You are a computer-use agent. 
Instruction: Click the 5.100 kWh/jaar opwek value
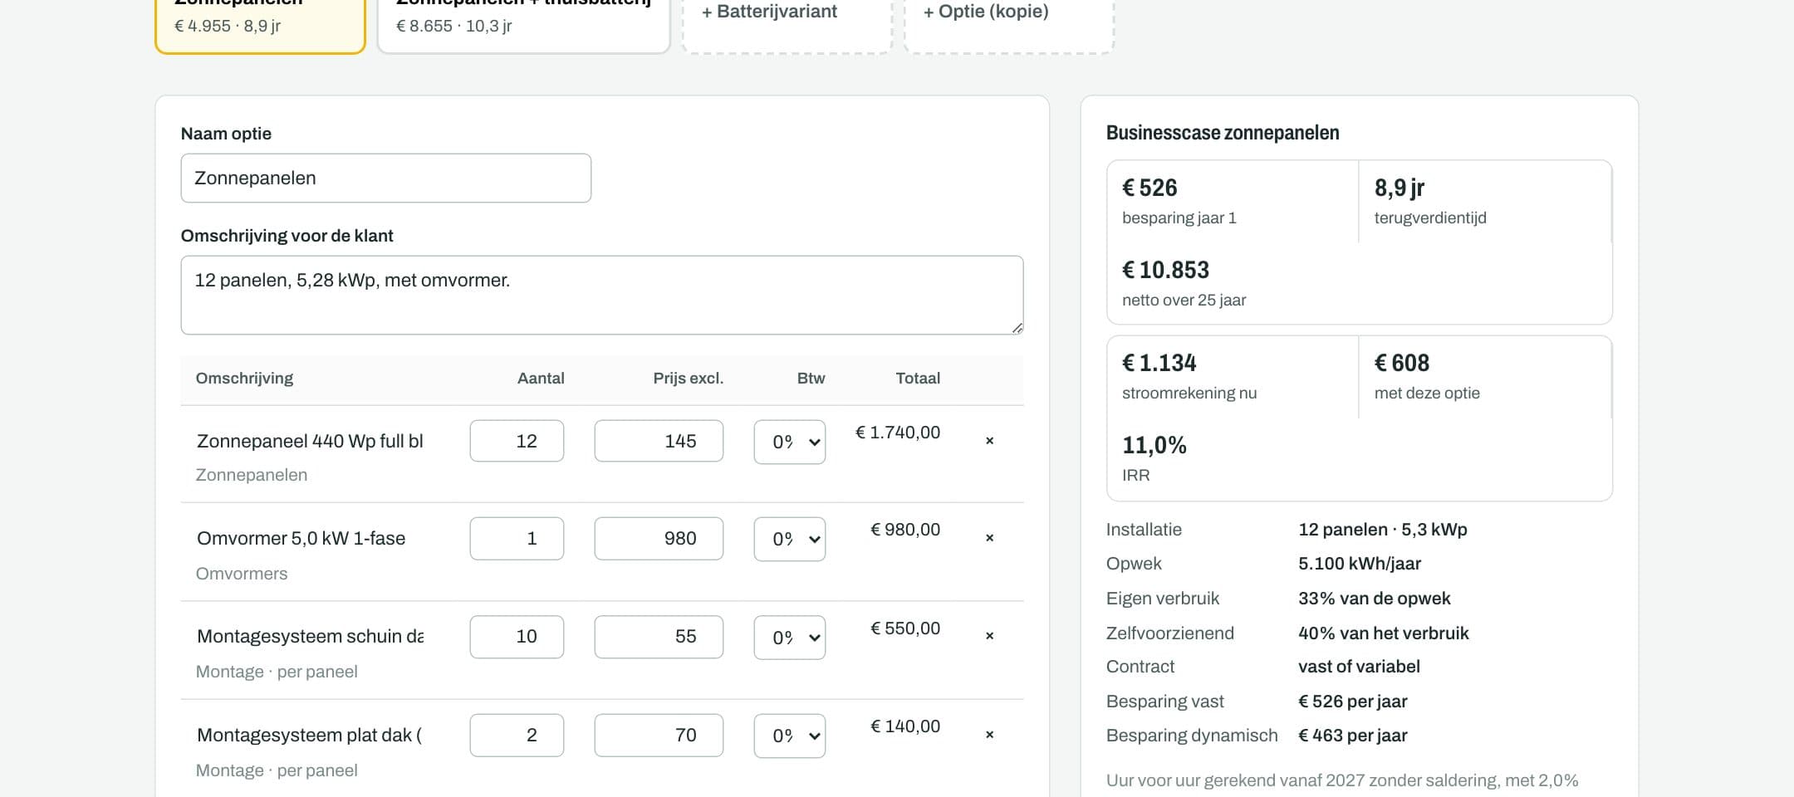[1360, 564]
